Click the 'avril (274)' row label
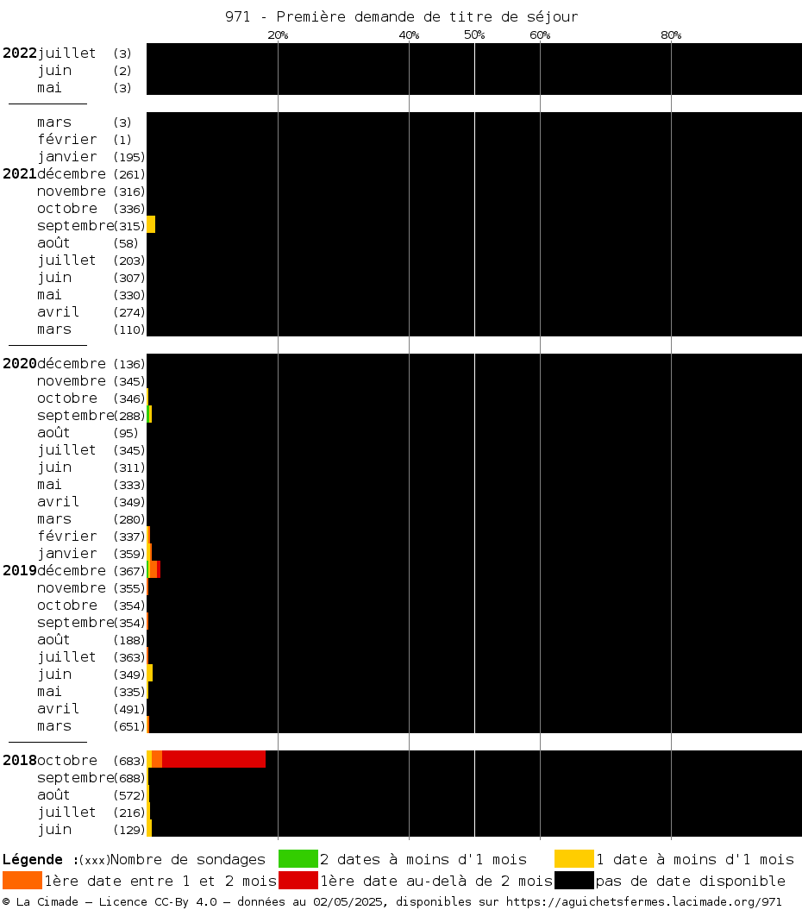802x910 pixels. click(91, 311)
